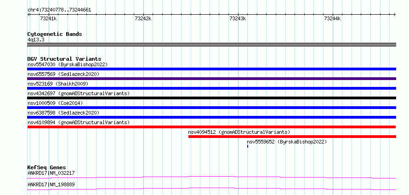Click the Cytogenetic Bands track title

click(x=55, y=34)
